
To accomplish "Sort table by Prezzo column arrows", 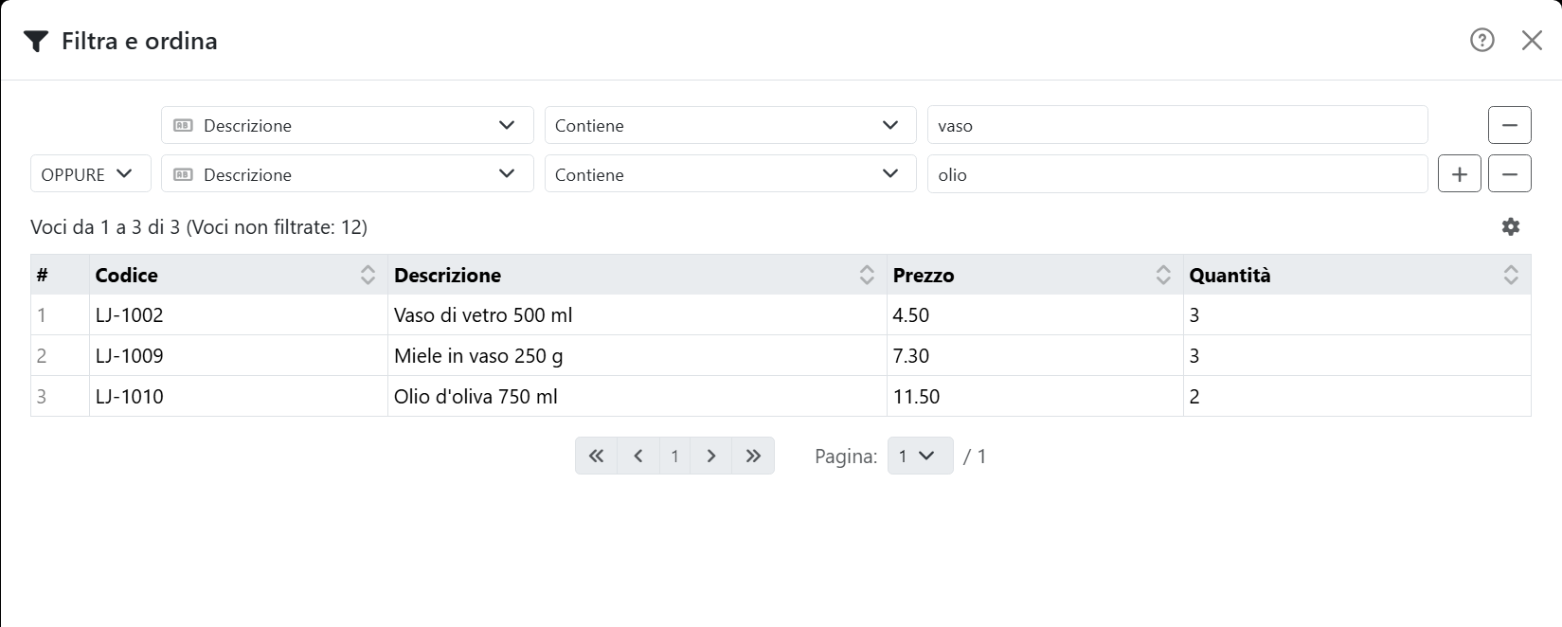I will 1163,275.
